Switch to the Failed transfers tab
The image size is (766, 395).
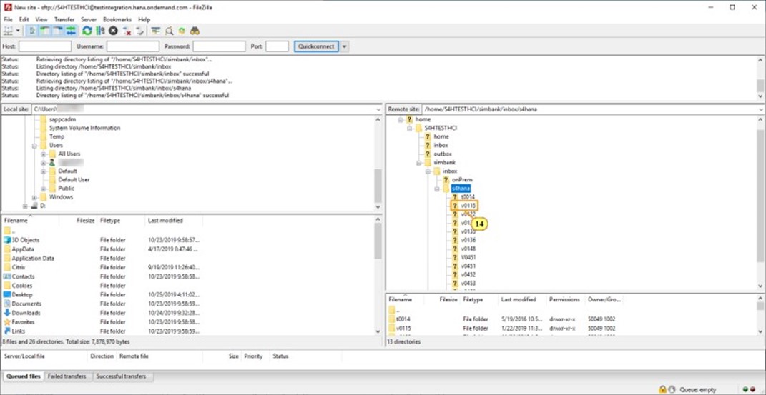pos(67,376)
